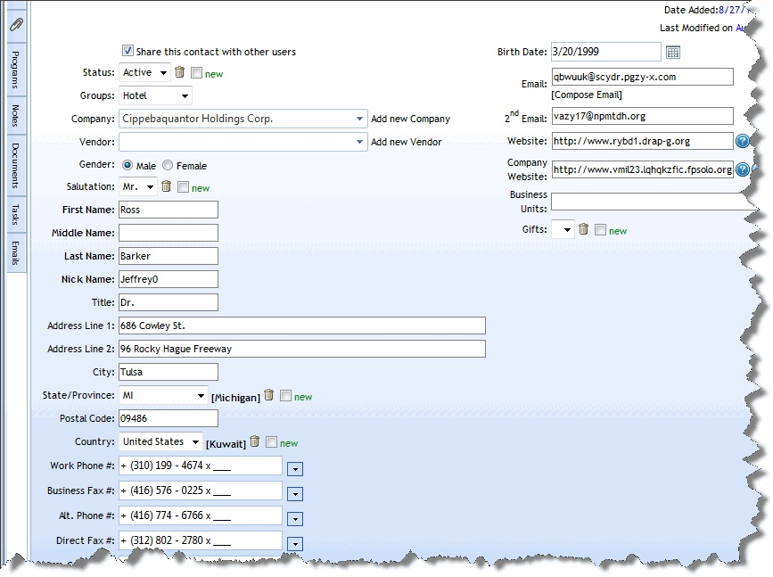Viewport: 773px width, 577px height.
Task: Click into the empty Middle Name field
Action: click(169, 233)
